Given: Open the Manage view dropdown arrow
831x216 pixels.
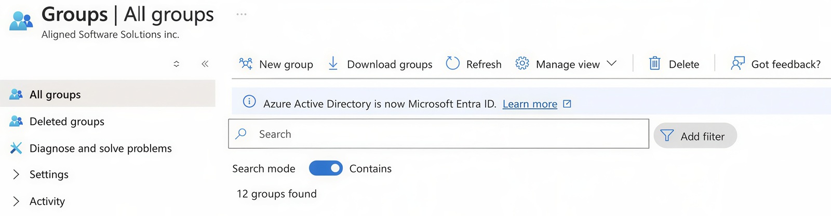Looking at the screenshot, I should pyautogui.click(x=612, y=63).
